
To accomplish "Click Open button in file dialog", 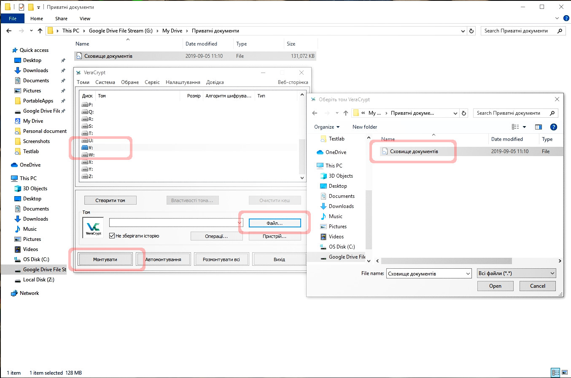I will pyautogui.click(x=496, y=286).
